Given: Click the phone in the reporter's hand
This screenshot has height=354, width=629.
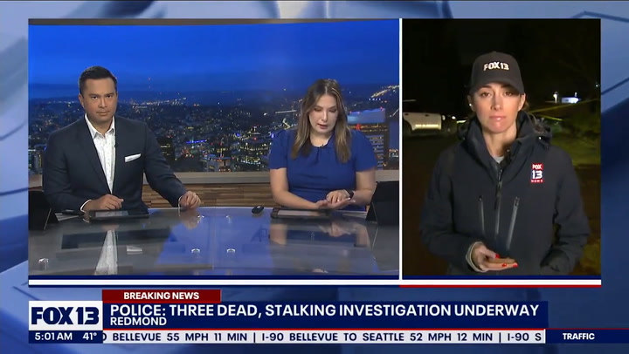Looking at the screenshot, I should coord(501,259).
